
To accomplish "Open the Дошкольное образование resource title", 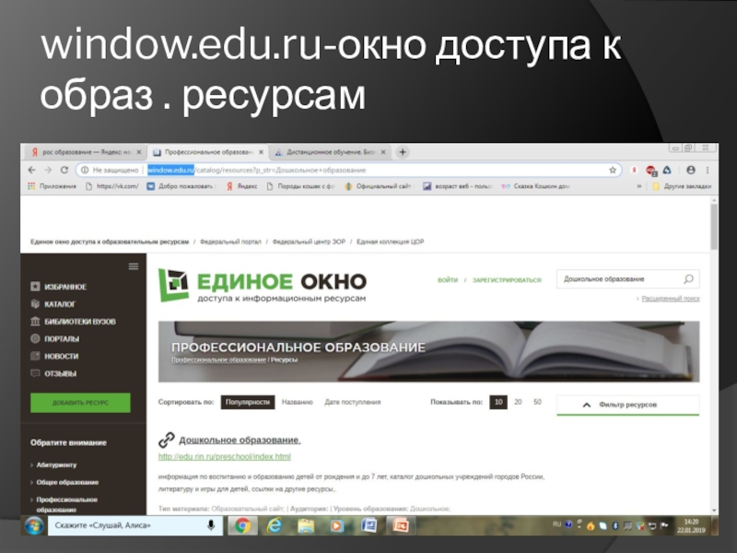I will (x=240, y=441).
